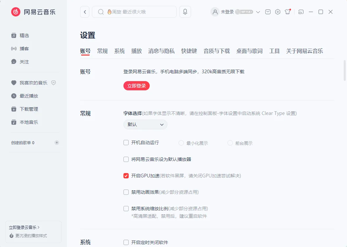Click 更沉浸的播放样式 text

31,236
